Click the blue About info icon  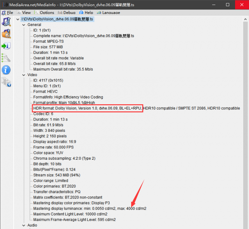pos(6,70)
